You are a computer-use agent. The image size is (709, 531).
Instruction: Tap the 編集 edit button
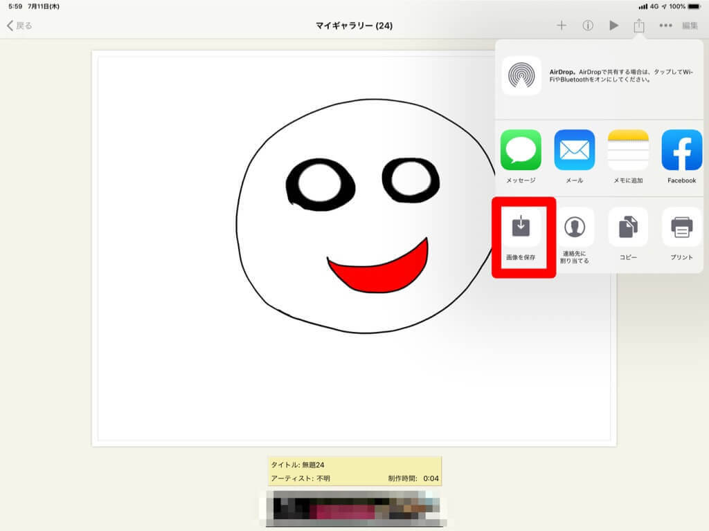point(690,26)
